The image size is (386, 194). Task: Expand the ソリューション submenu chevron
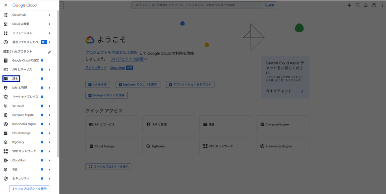click(49, 33)
